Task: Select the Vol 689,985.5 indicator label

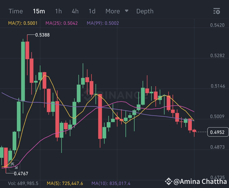Action: click(x=23, y=183)
